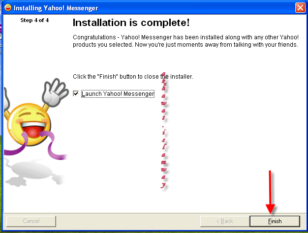Click the Finish button
This screenshot has height=233, width=308.
point(275,221)
